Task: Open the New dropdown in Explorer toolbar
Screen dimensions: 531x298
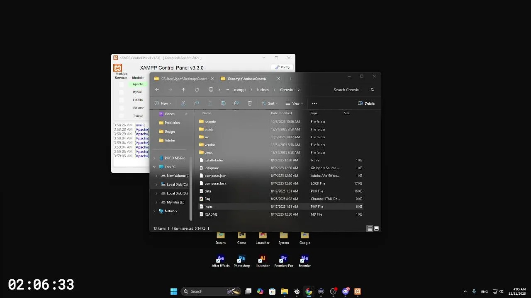Action: tap(163, 103)
